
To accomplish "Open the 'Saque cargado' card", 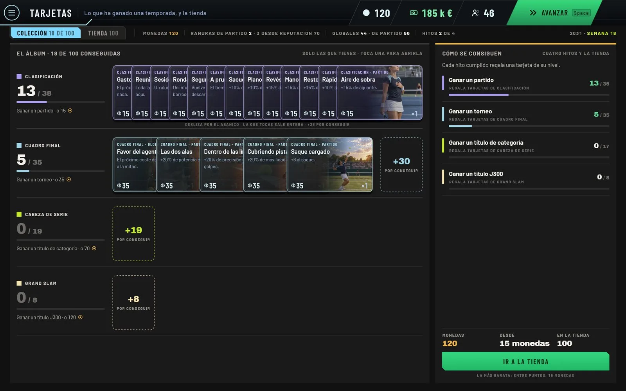I will (329, 165).
